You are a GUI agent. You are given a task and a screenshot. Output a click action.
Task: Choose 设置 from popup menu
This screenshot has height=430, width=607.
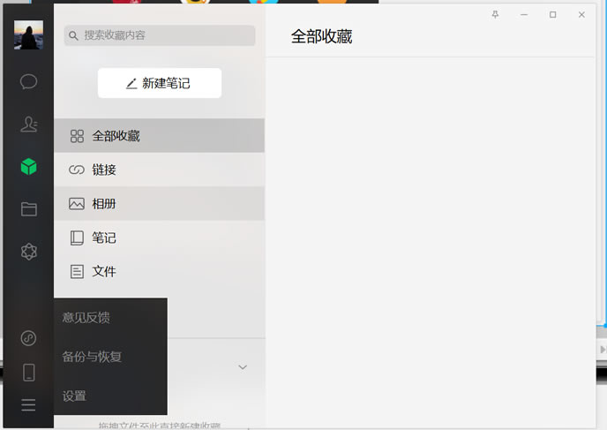(x=110, y=396)
